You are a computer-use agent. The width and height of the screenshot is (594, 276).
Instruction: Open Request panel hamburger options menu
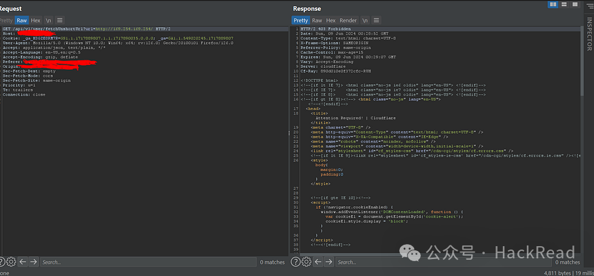pos(60,20)
